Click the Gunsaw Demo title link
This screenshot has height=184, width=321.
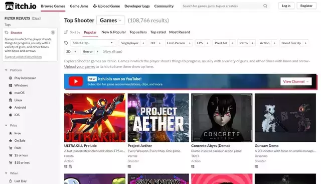tap(266, 146)
